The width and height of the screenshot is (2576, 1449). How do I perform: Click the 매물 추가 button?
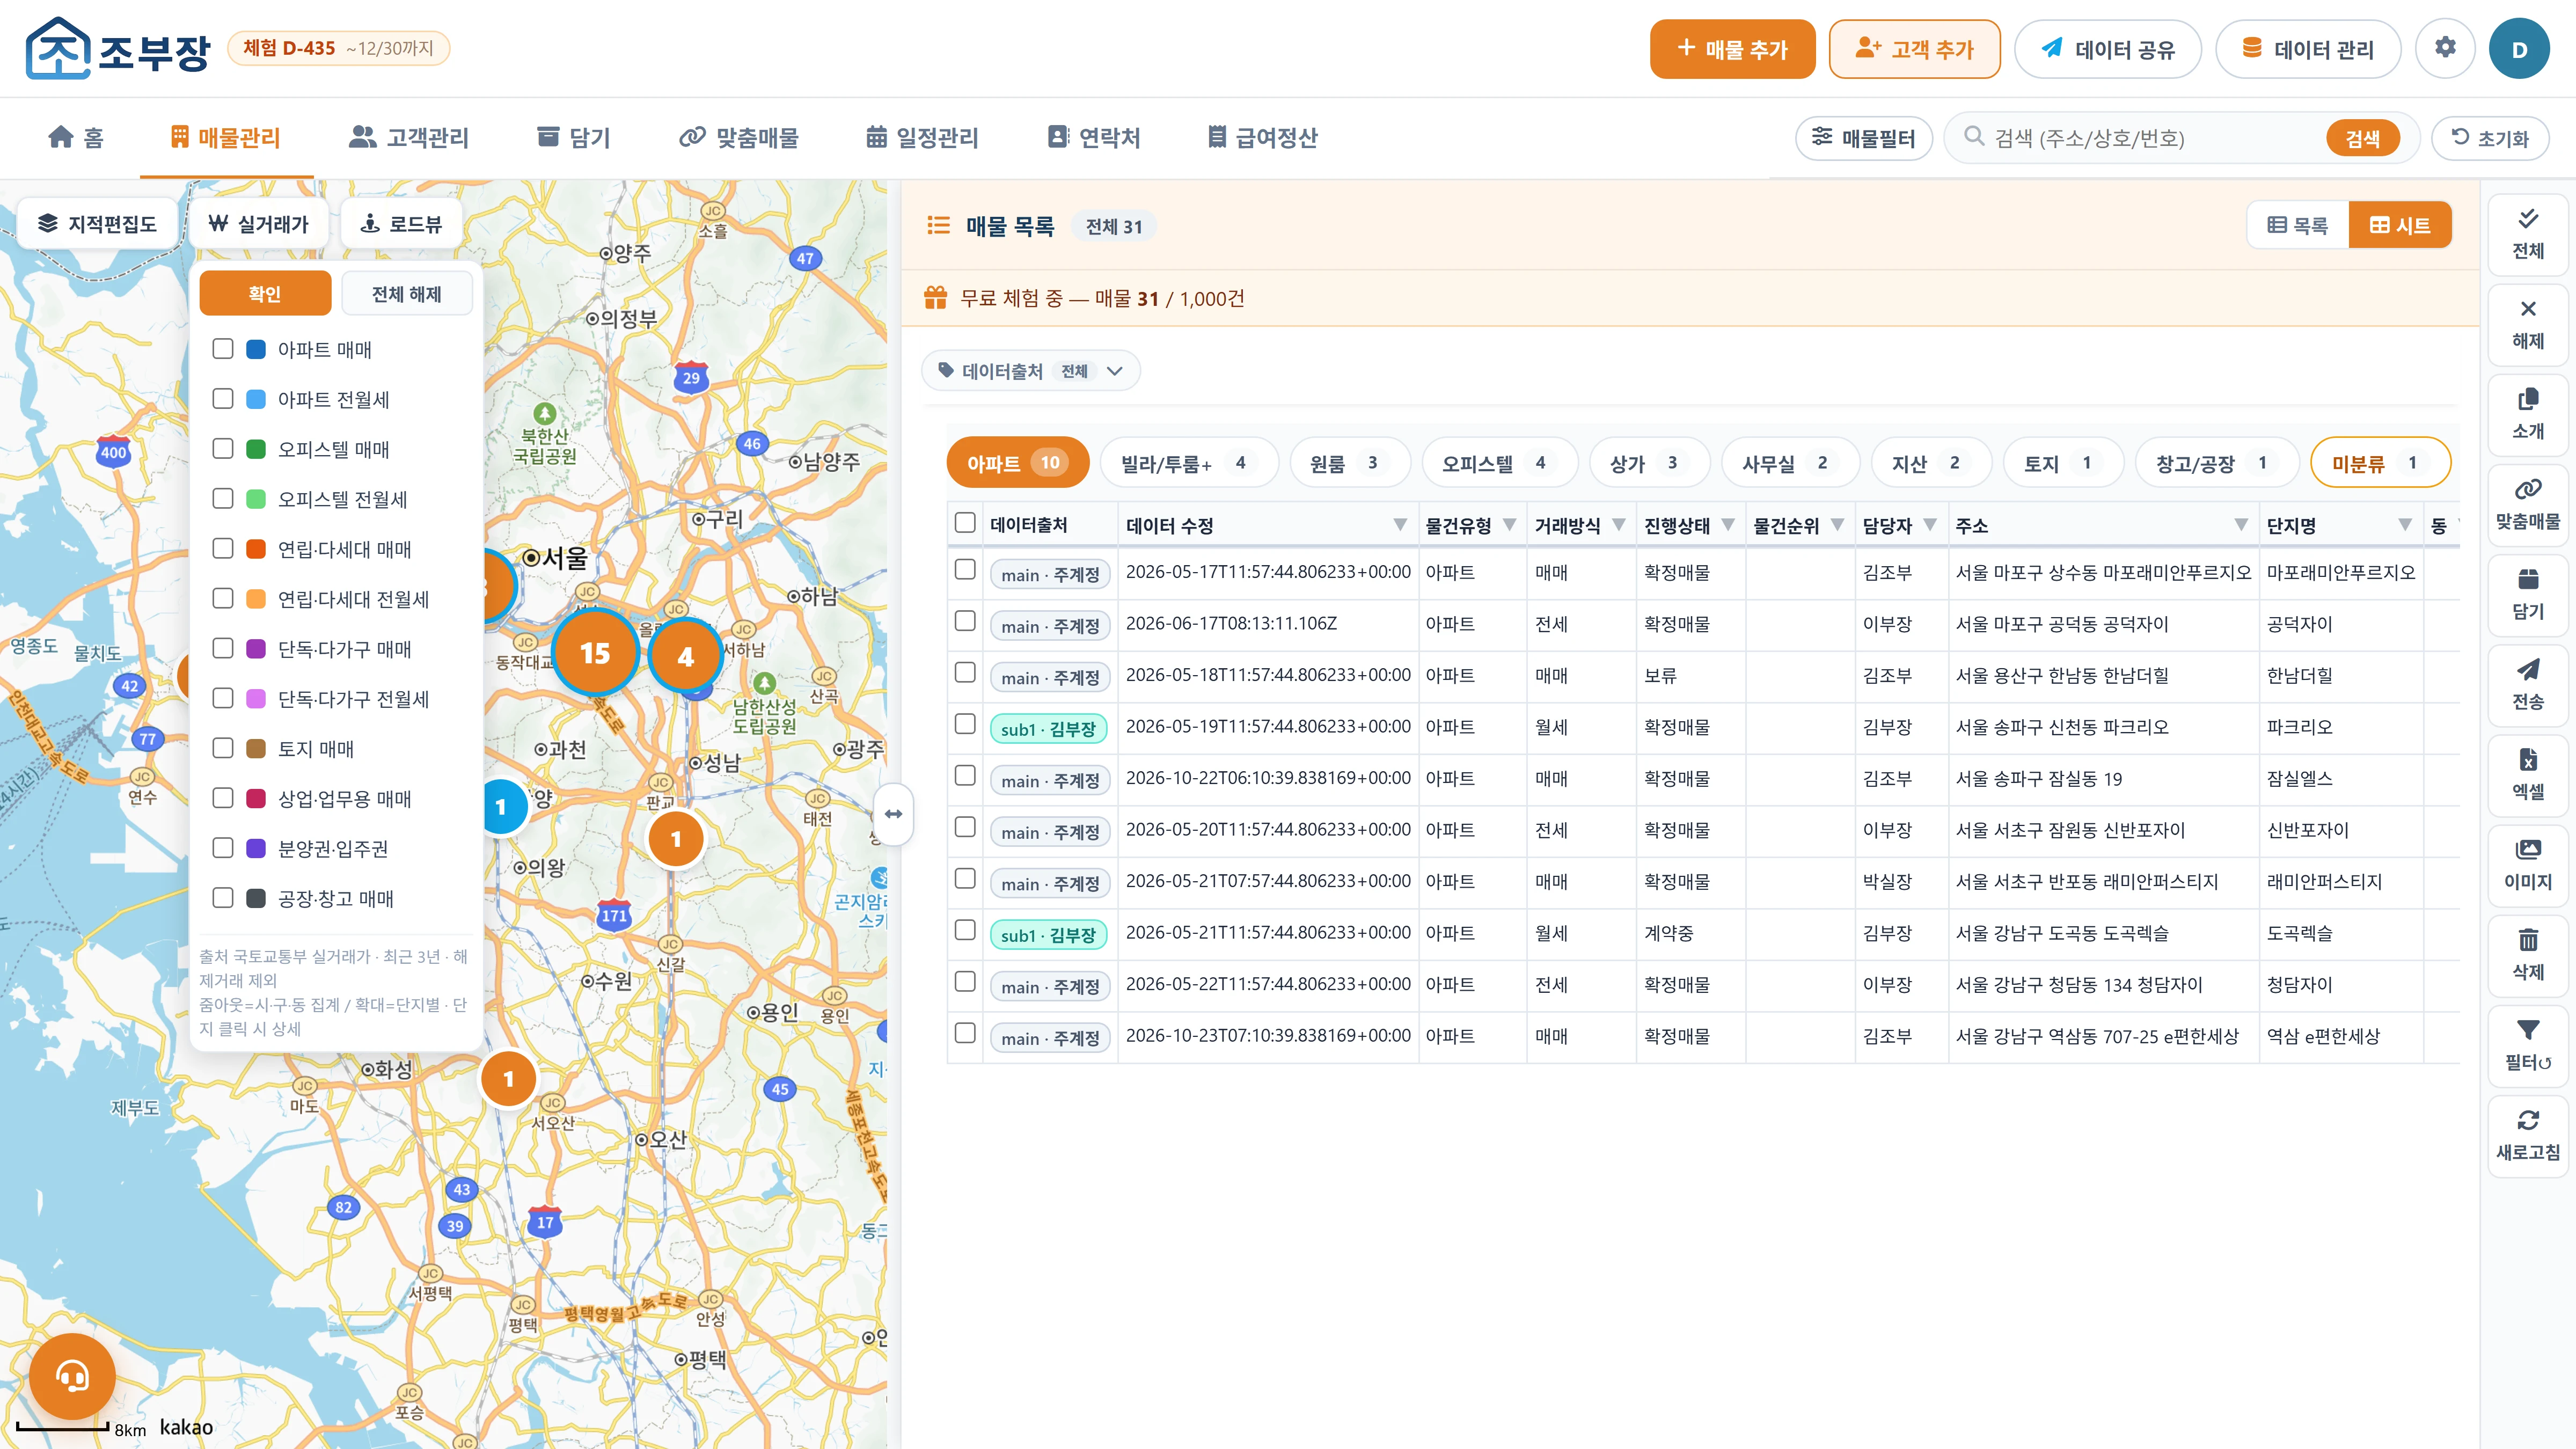point(1732,49)
